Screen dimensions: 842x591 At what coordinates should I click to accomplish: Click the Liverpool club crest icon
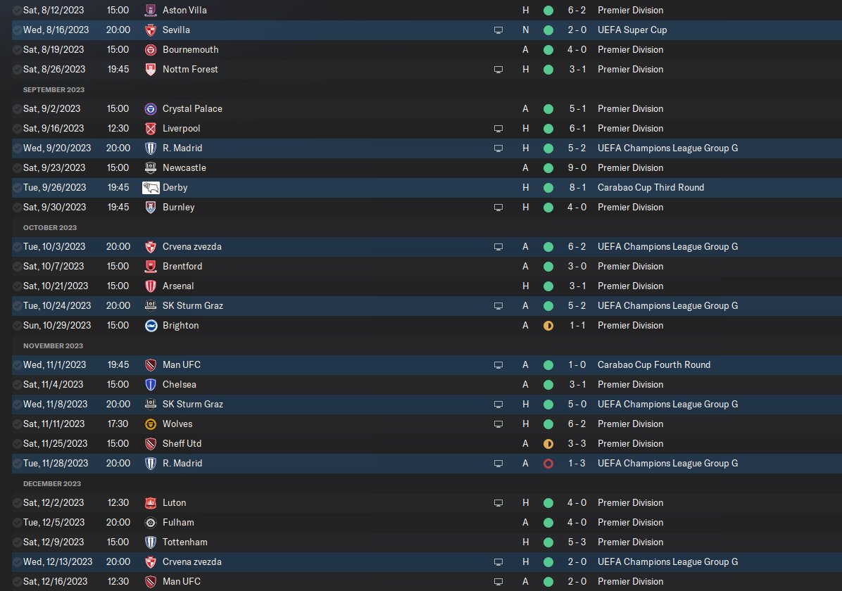coord(151,128)
